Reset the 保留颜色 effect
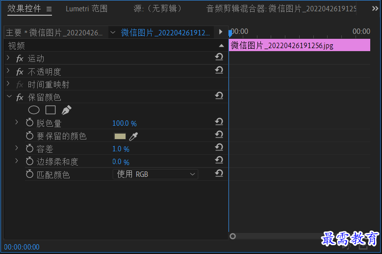The height and width of the screenshot is (254, 382). pyautogui.click(x=219, y=96)
